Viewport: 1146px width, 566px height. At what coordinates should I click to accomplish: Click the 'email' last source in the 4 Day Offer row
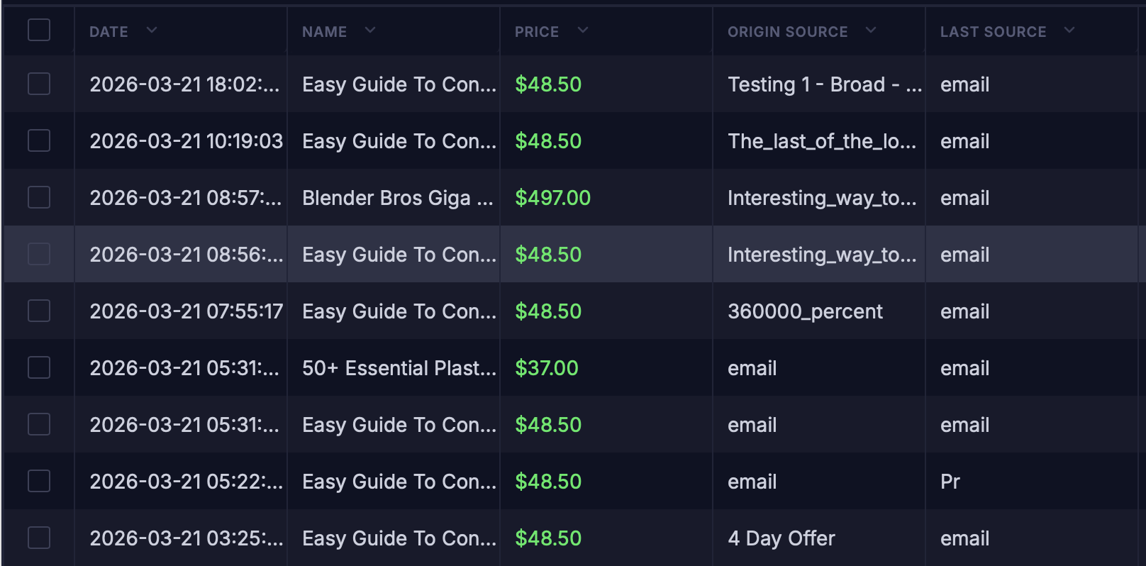(x=965, y=538)
